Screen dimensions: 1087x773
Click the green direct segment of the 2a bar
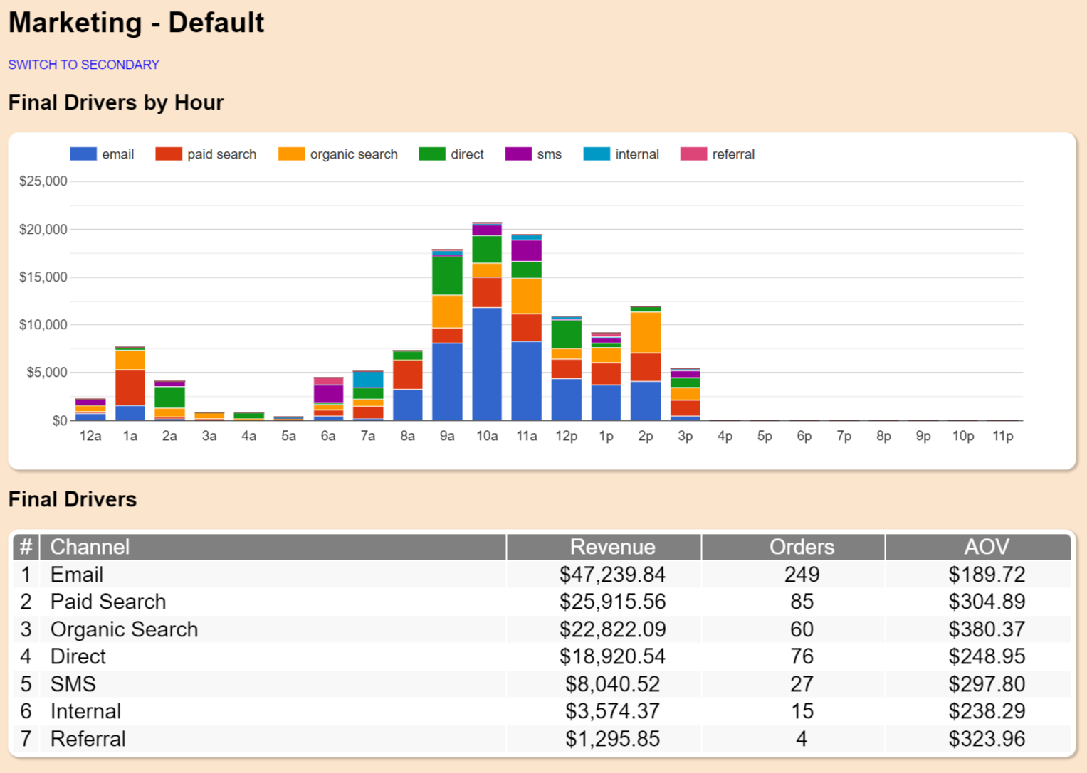(x=169, y=398)
